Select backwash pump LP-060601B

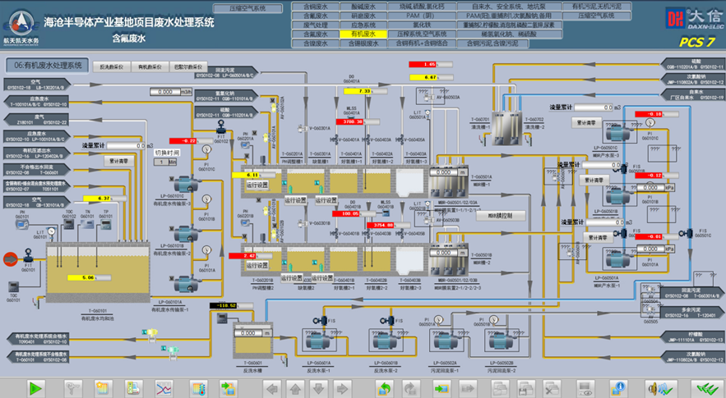point(386,341)
